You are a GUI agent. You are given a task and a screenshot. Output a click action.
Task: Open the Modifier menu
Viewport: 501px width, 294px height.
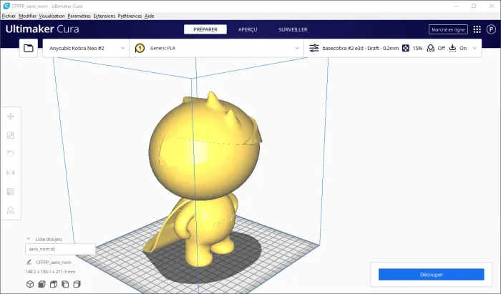click(x=27, y=16)
